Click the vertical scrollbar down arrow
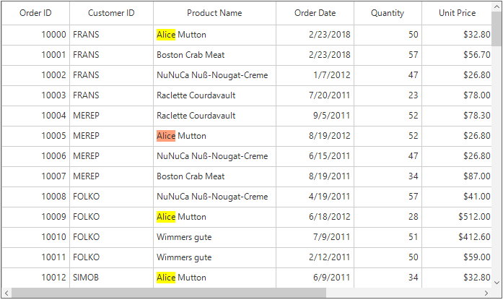The image size is (503, 300). click(497, 283)
